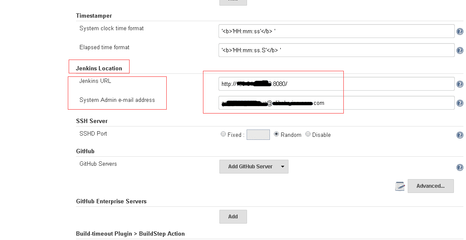Select the Random SSHD port option

tap(276, 134)
